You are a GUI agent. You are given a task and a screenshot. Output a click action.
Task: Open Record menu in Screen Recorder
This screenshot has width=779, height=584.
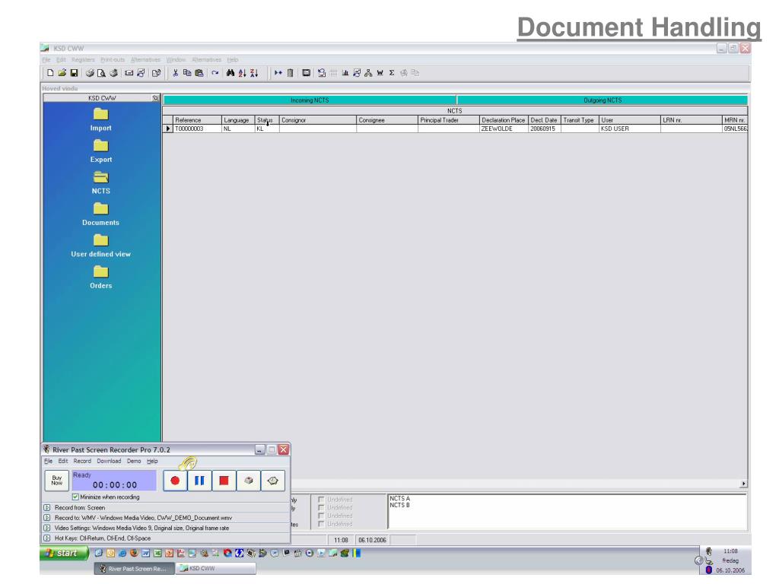(82, 461)
